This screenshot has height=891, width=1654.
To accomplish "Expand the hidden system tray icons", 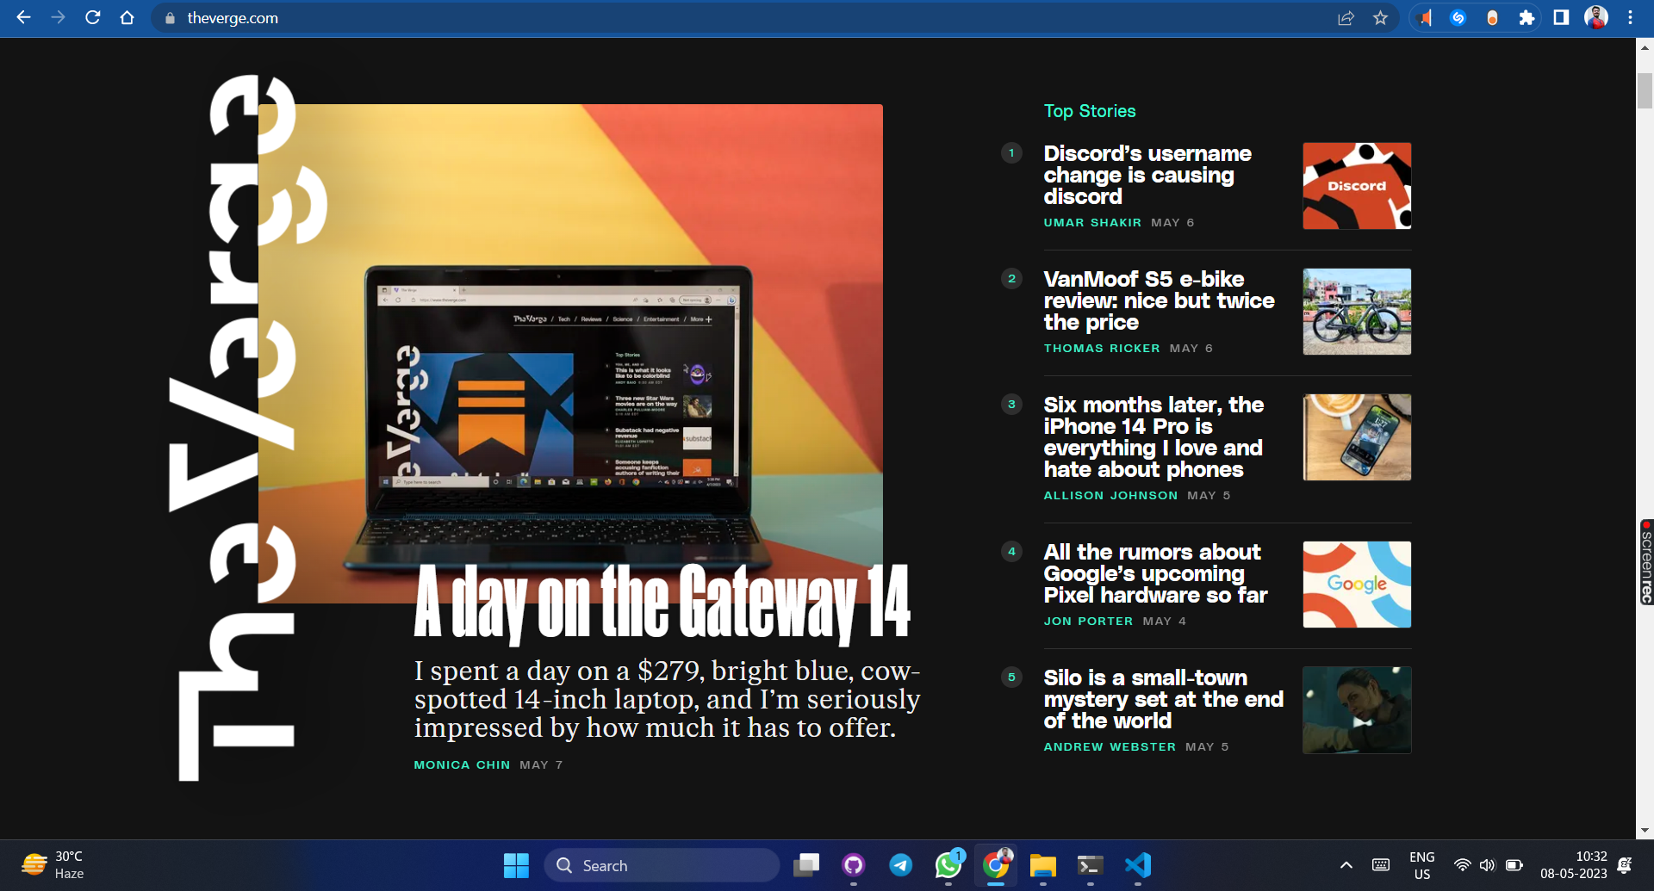I will [x=1346, y=865].
